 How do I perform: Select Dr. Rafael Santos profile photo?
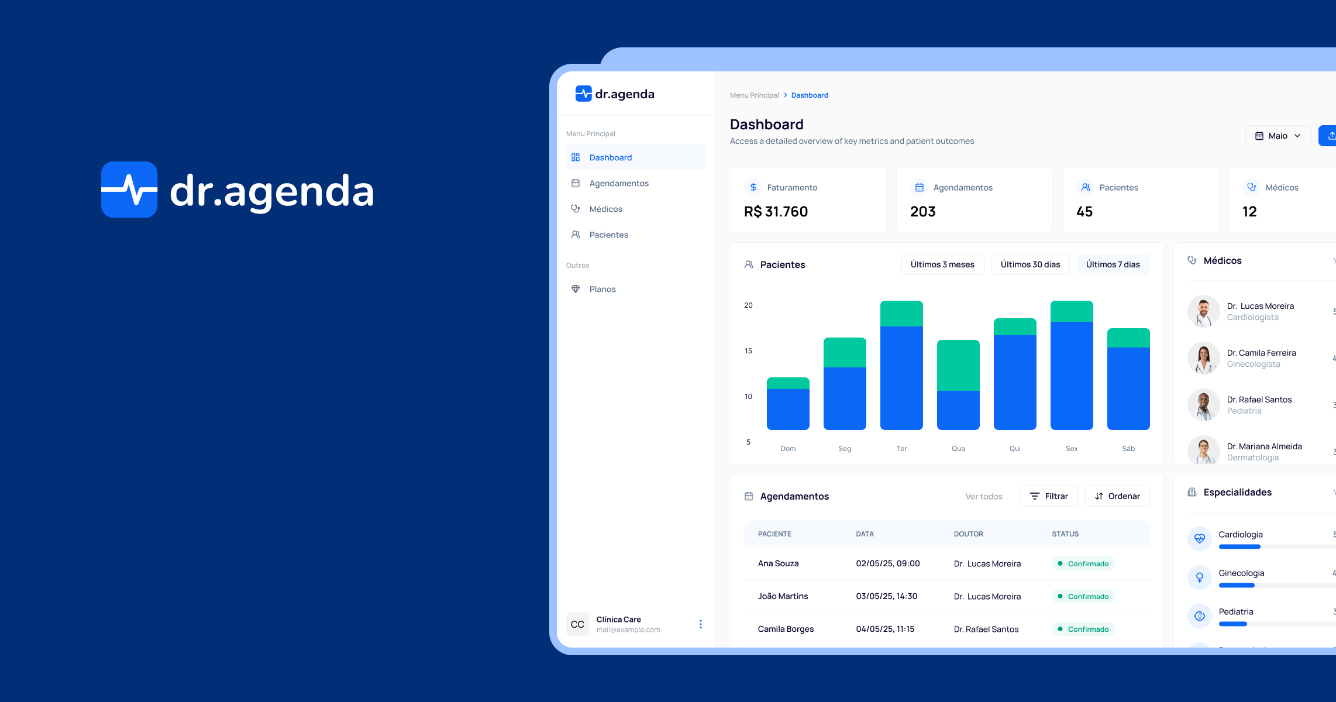(1203, 405)
